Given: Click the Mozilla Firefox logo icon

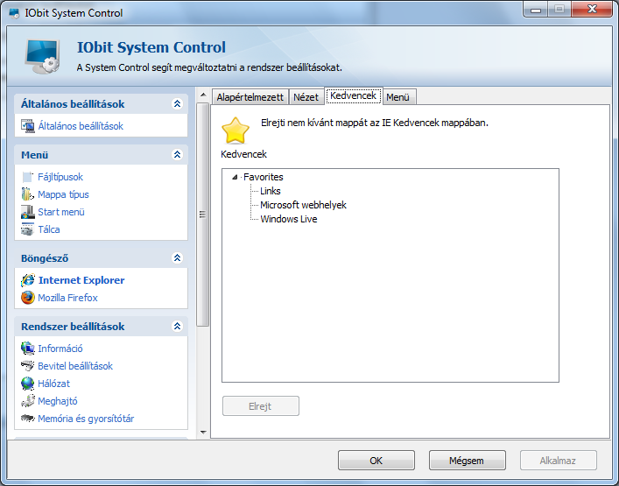Looking at the screenshot, I should click(x=28, y=298).
